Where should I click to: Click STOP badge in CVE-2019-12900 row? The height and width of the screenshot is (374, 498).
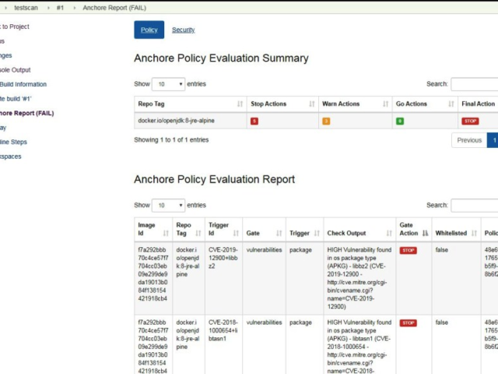coord(408,250)
